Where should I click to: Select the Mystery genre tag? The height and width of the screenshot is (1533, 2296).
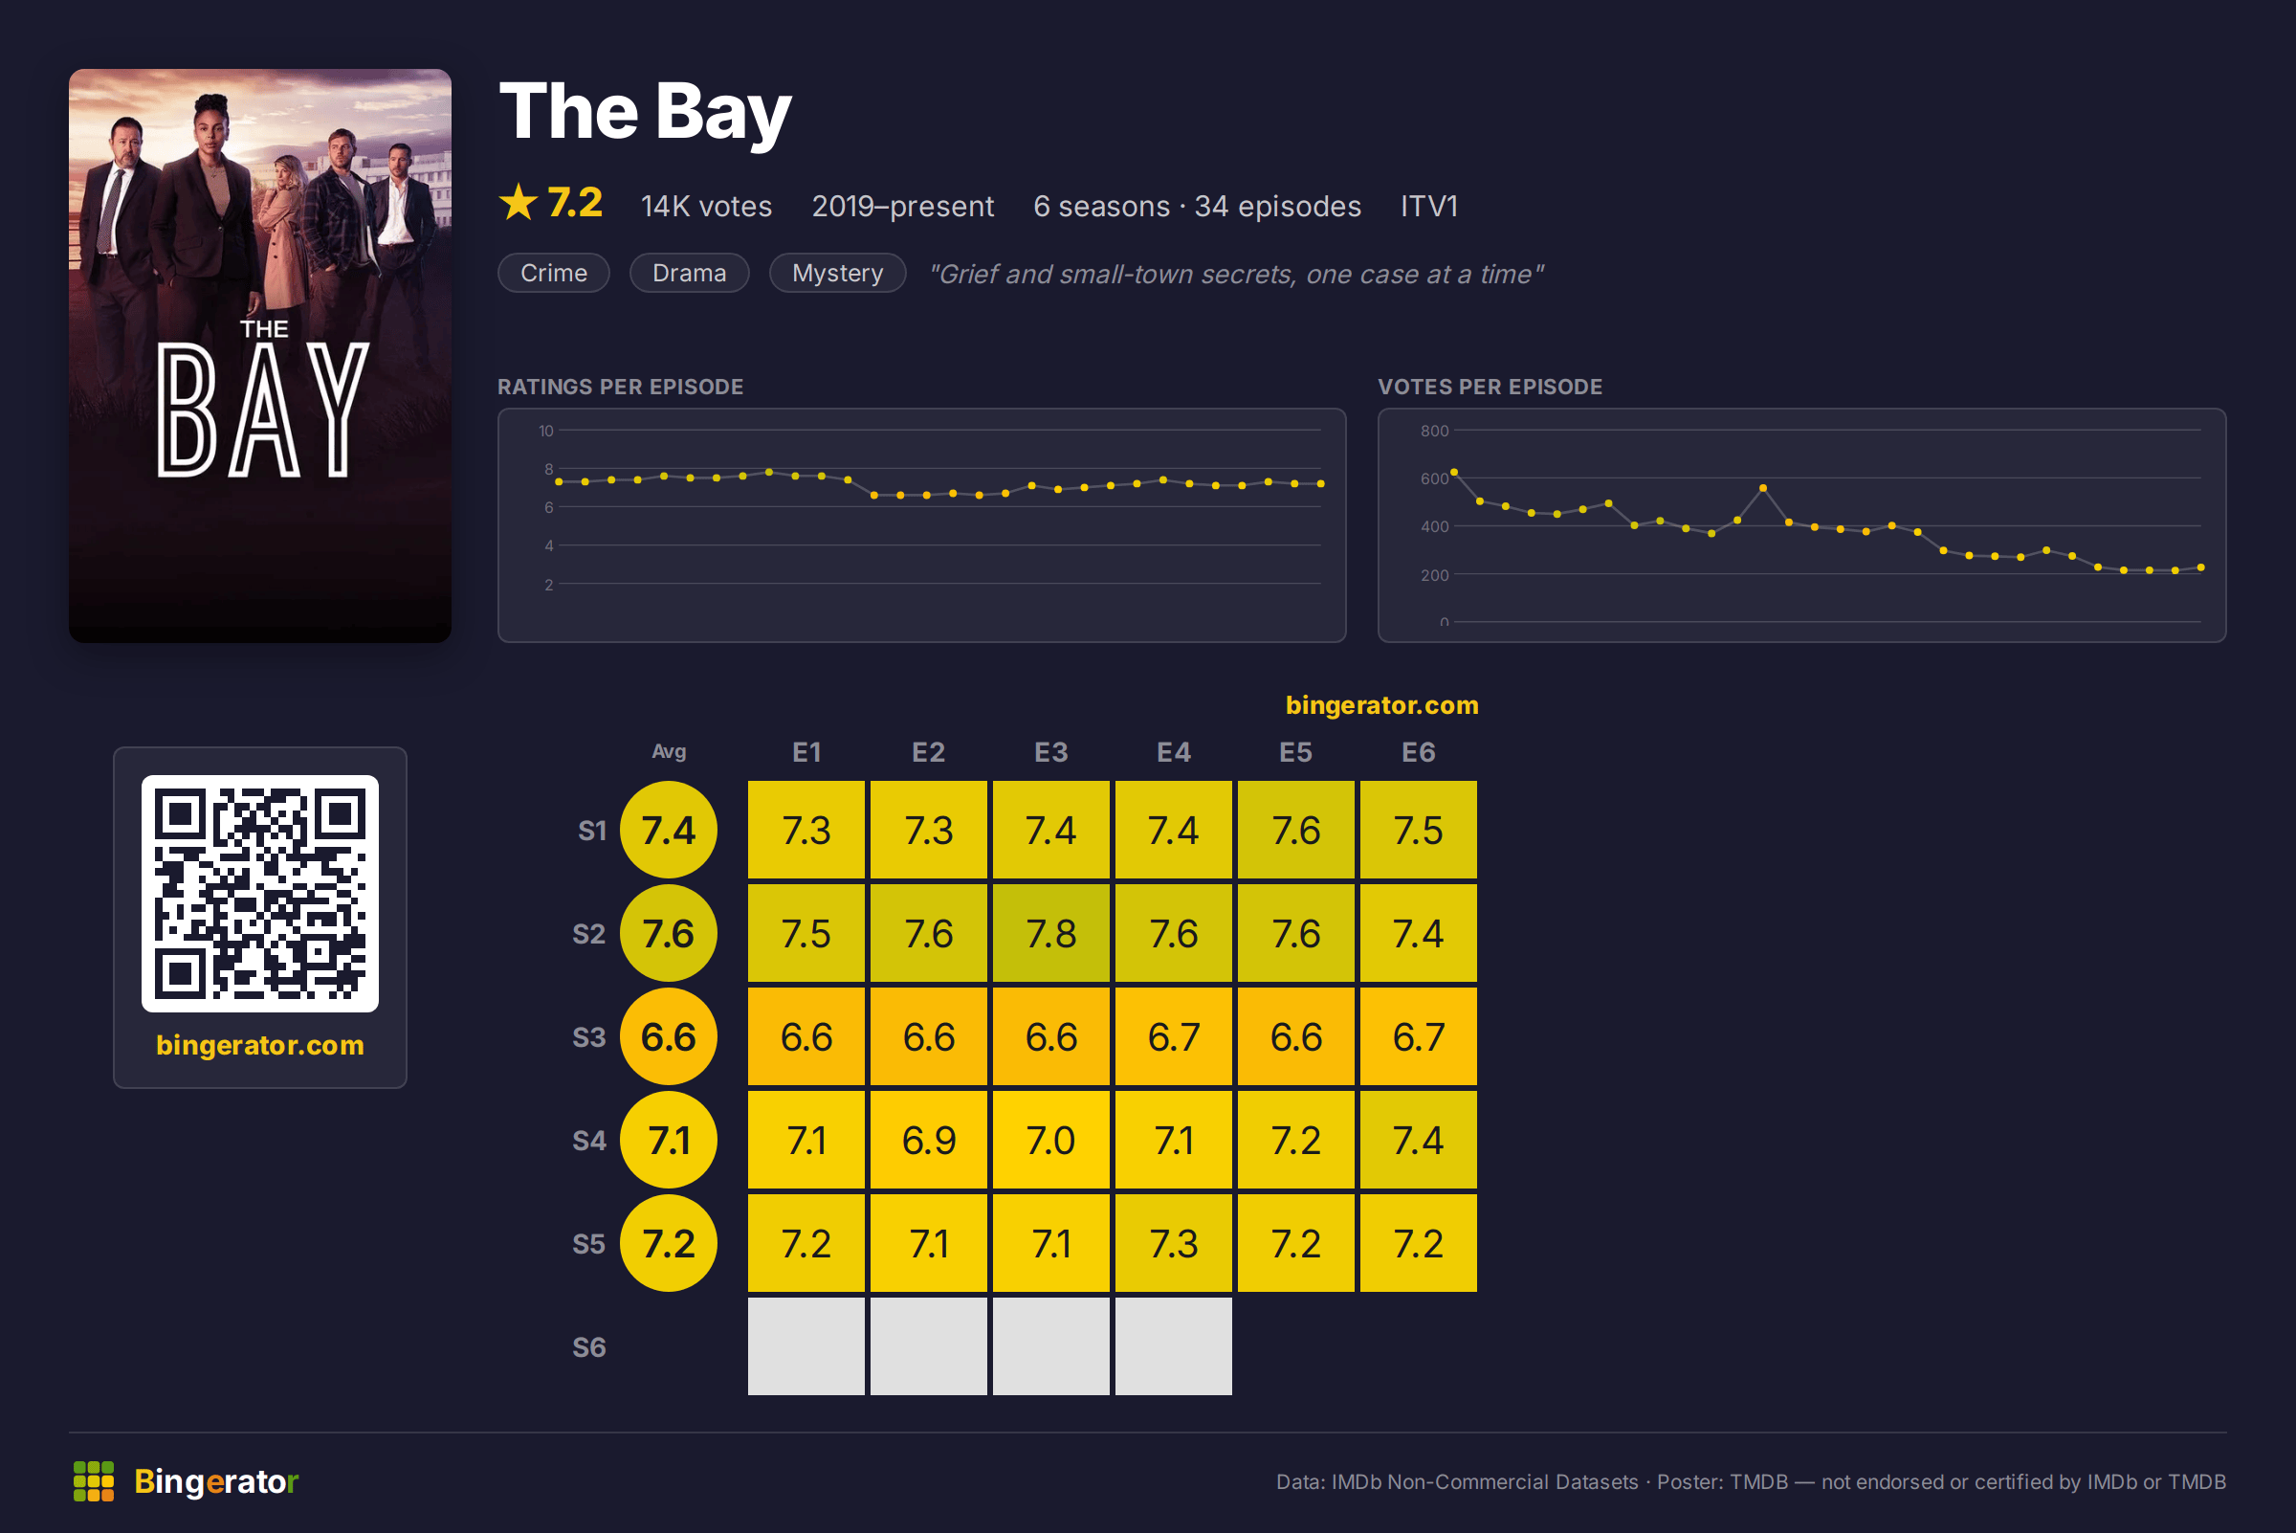pos(838,273)
